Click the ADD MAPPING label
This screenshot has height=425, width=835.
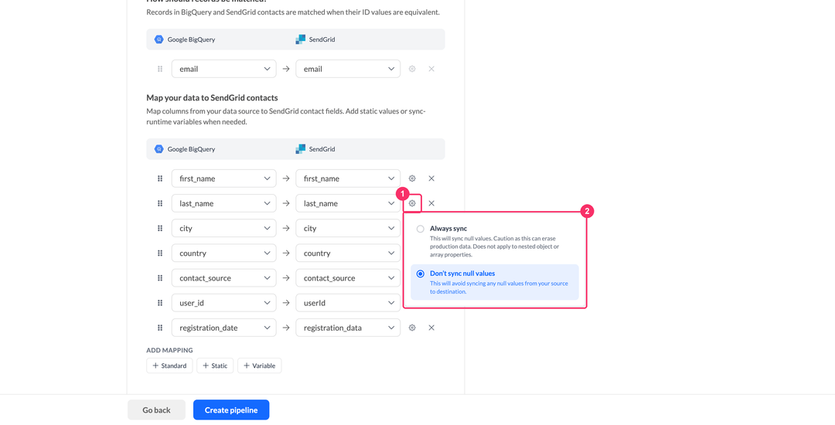(169, 350)
